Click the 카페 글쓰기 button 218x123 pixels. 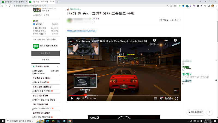(46, 53)
